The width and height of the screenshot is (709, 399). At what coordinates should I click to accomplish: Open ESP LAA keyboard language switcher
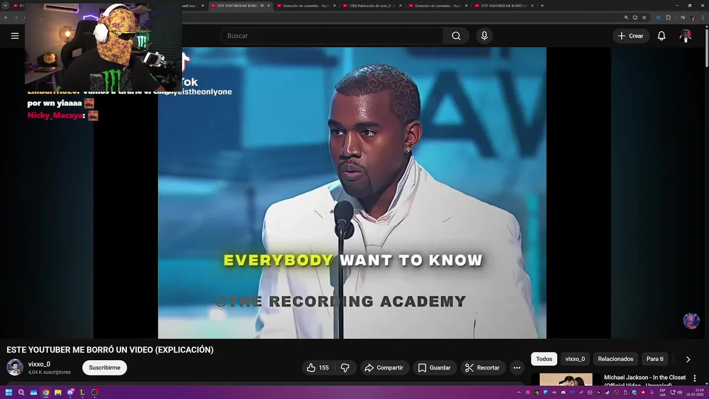coord(662,392)
